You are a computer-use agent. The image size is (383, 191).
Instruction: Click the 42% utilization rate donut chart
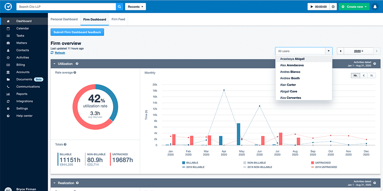tap(95, 107)
